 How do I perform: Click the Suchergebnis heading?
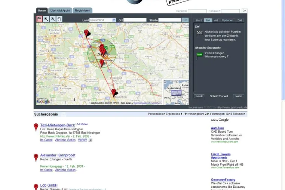tap(46, 114)
